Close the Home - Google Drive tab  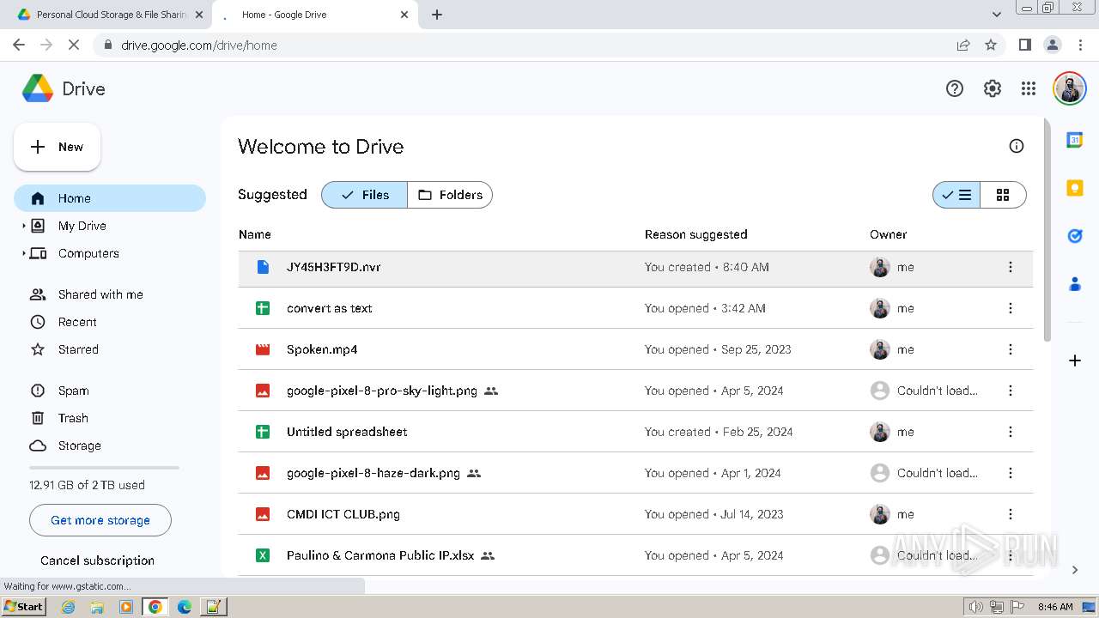click(404, 15)
